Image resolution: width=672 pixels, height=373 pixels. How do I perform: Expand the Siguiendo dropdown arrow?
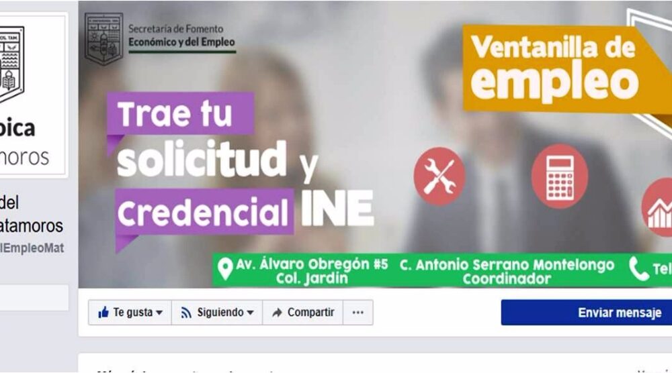(250, 313)
